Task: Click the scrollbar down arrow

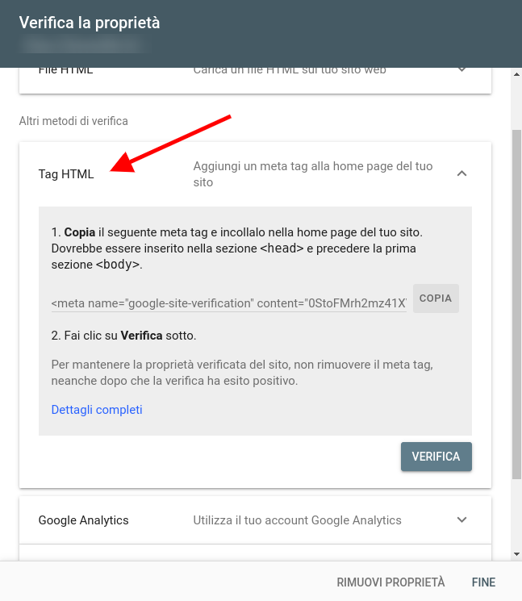Action: [x=516, y=554]
